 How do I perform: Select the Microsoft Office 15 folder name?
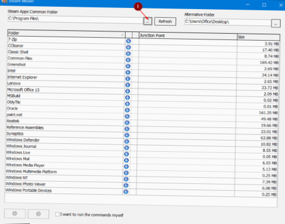pyautogui.click(x=23, y=90)
